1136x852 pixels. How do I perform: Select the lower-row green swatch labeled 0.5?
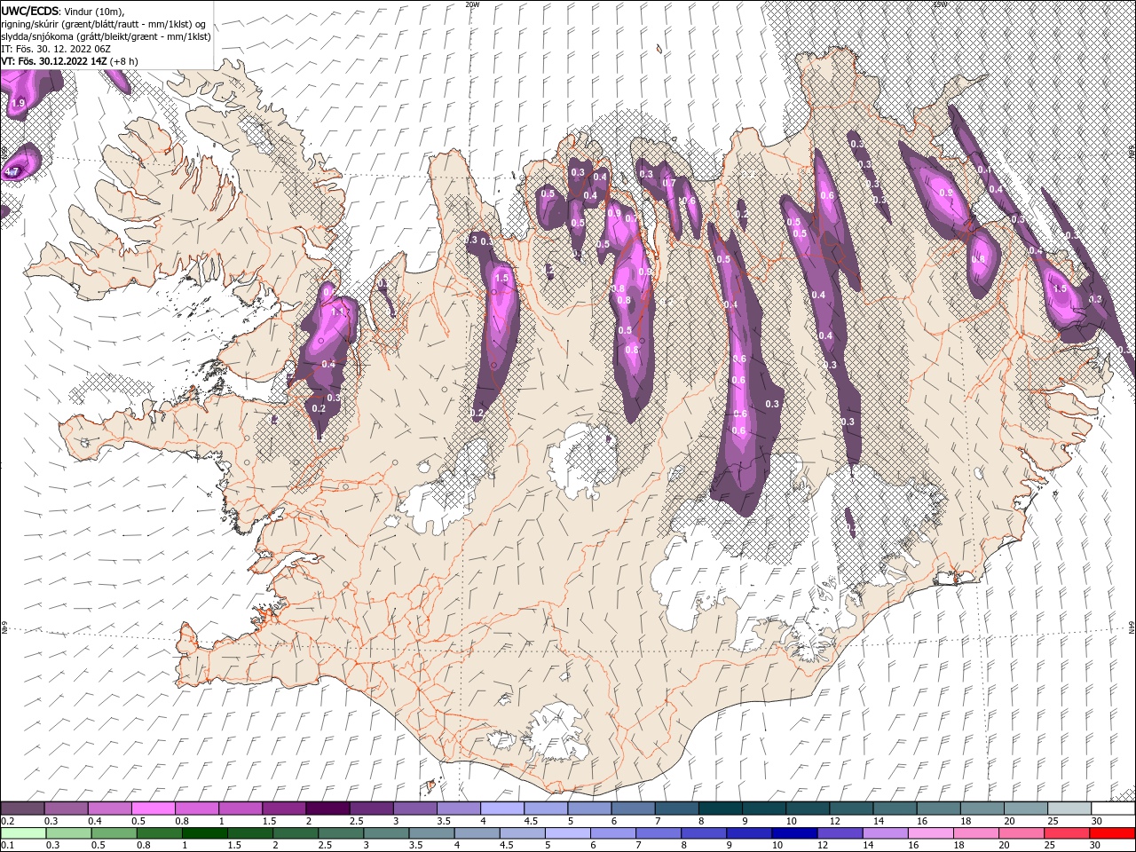(x=114, y=833)
